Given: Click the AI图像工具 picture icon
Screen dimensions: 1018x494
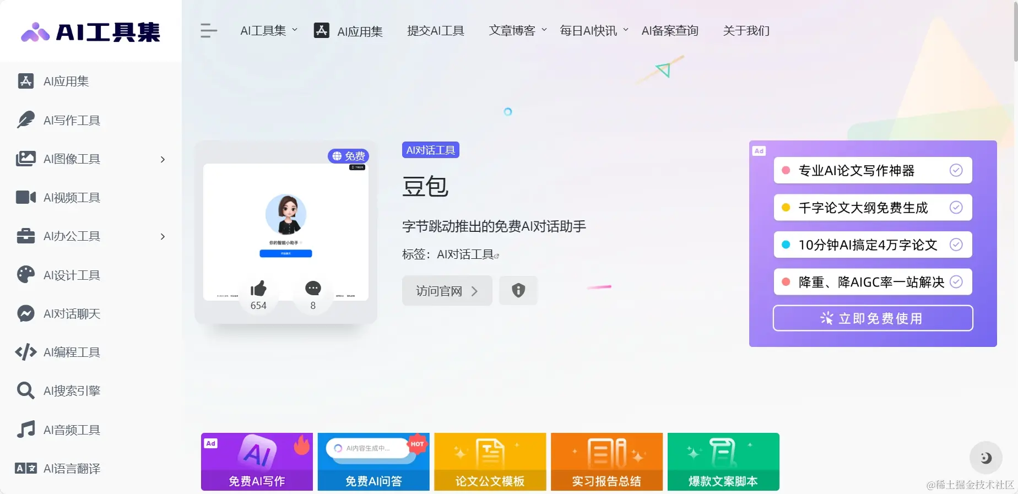Looking at the screenshot, I should (x=25, y=159).
